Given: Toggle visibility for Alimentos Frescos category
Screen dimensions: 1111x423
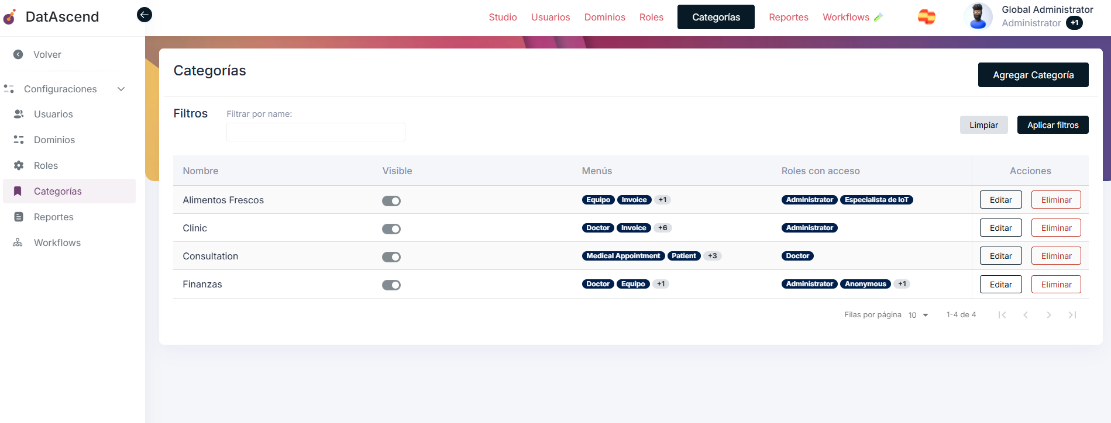Looking at the screenshot, I should click(391, 201).
